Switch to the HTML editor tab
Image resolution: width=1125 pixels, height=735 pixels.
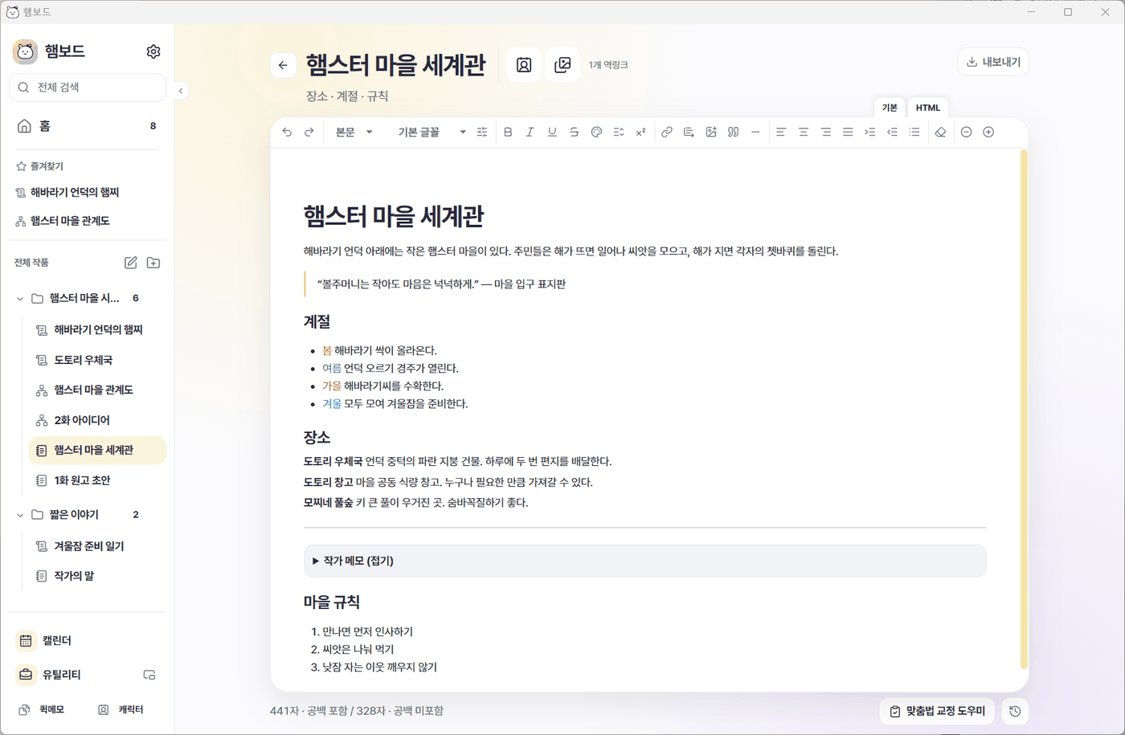(x=928, y=108)
